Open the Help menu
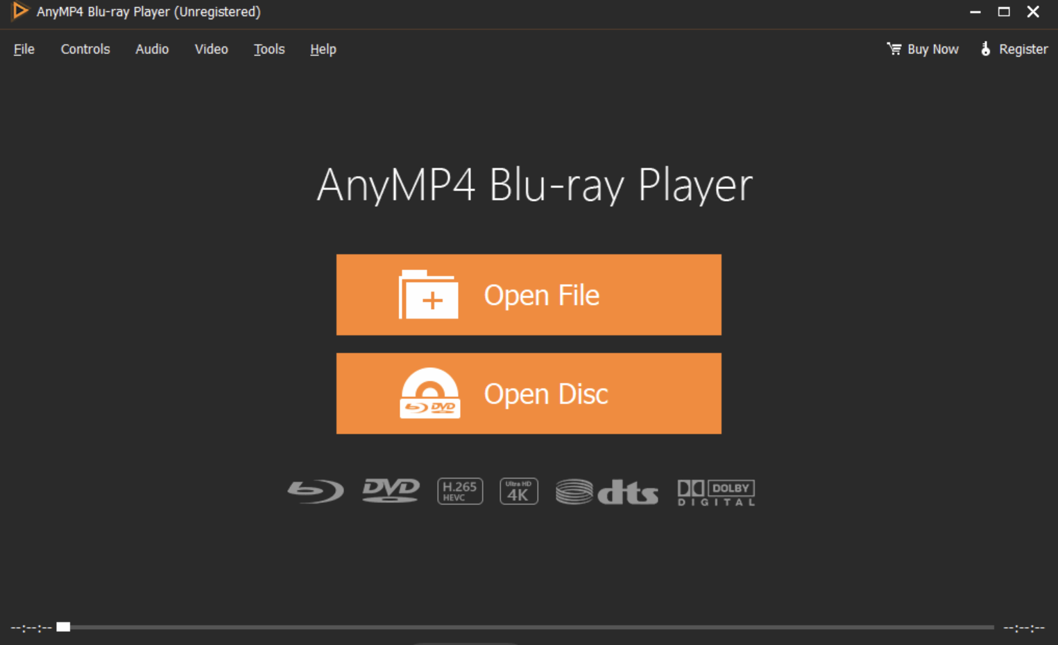The width and height of the screenshot is (1058, 645). (x=323, y=49)
